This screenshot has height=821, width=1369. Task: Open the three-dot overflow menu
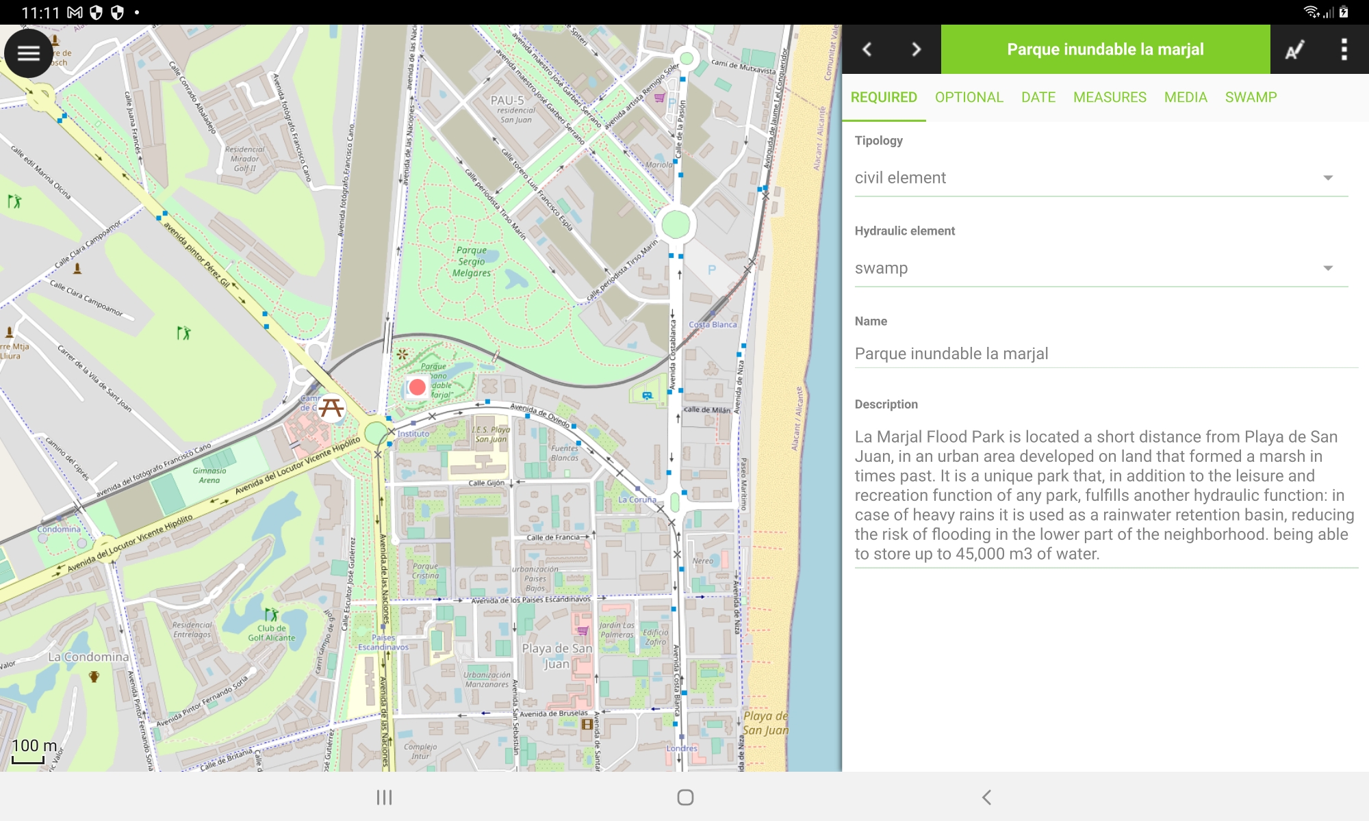point(1344,49)
